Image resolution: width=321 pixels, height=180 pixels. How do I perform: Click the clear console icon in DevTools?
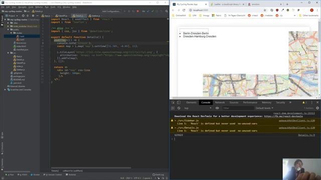click(179, 108)
